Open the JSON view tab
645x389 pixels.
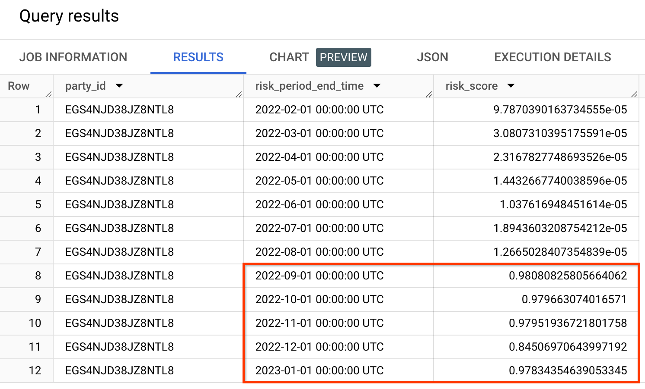click(x=432, y=57)
